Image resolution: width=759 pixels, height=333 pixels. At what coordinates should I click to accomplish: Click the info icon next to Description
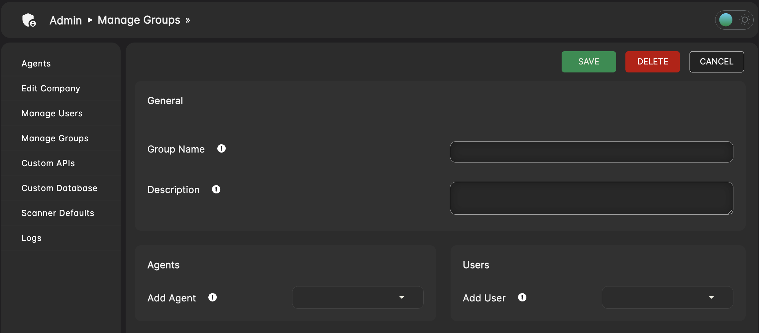click(216, 189)
